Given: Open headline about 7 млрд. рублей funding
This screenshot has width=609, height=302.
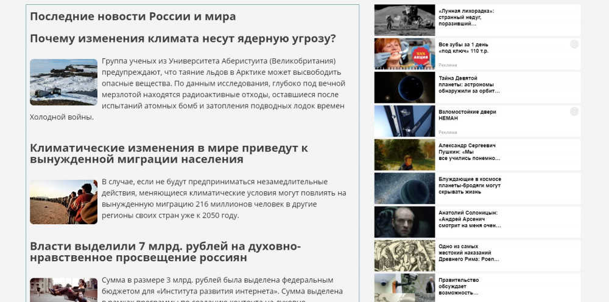Looking at the screenshot, I should [166, 252].
